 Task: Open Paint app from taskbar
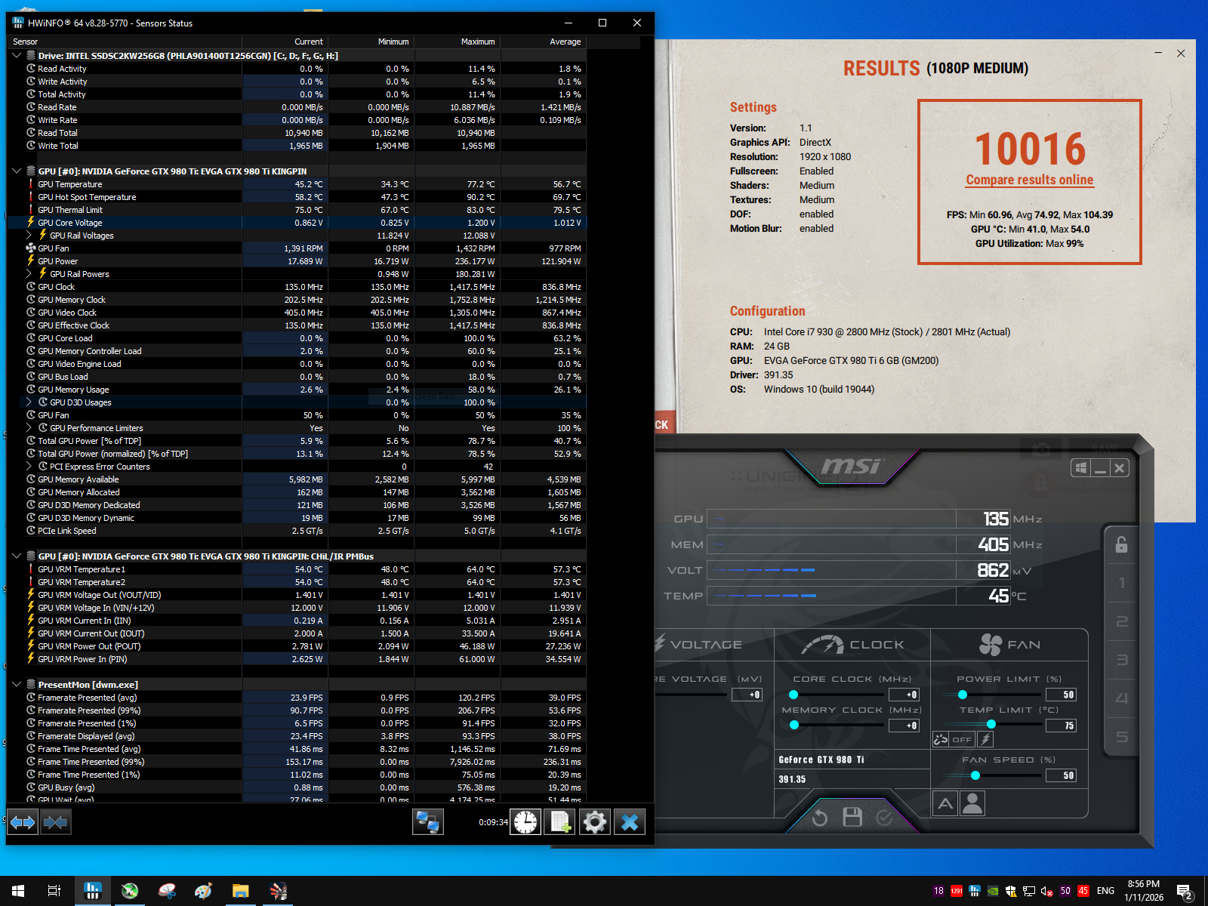(x=204, y=891)
